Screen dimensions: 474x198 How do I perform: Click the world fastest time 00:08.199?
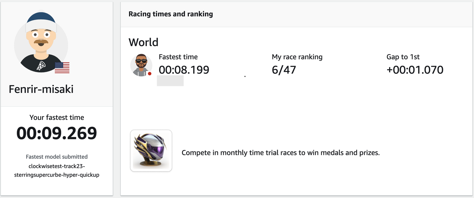tap(184, 70)
